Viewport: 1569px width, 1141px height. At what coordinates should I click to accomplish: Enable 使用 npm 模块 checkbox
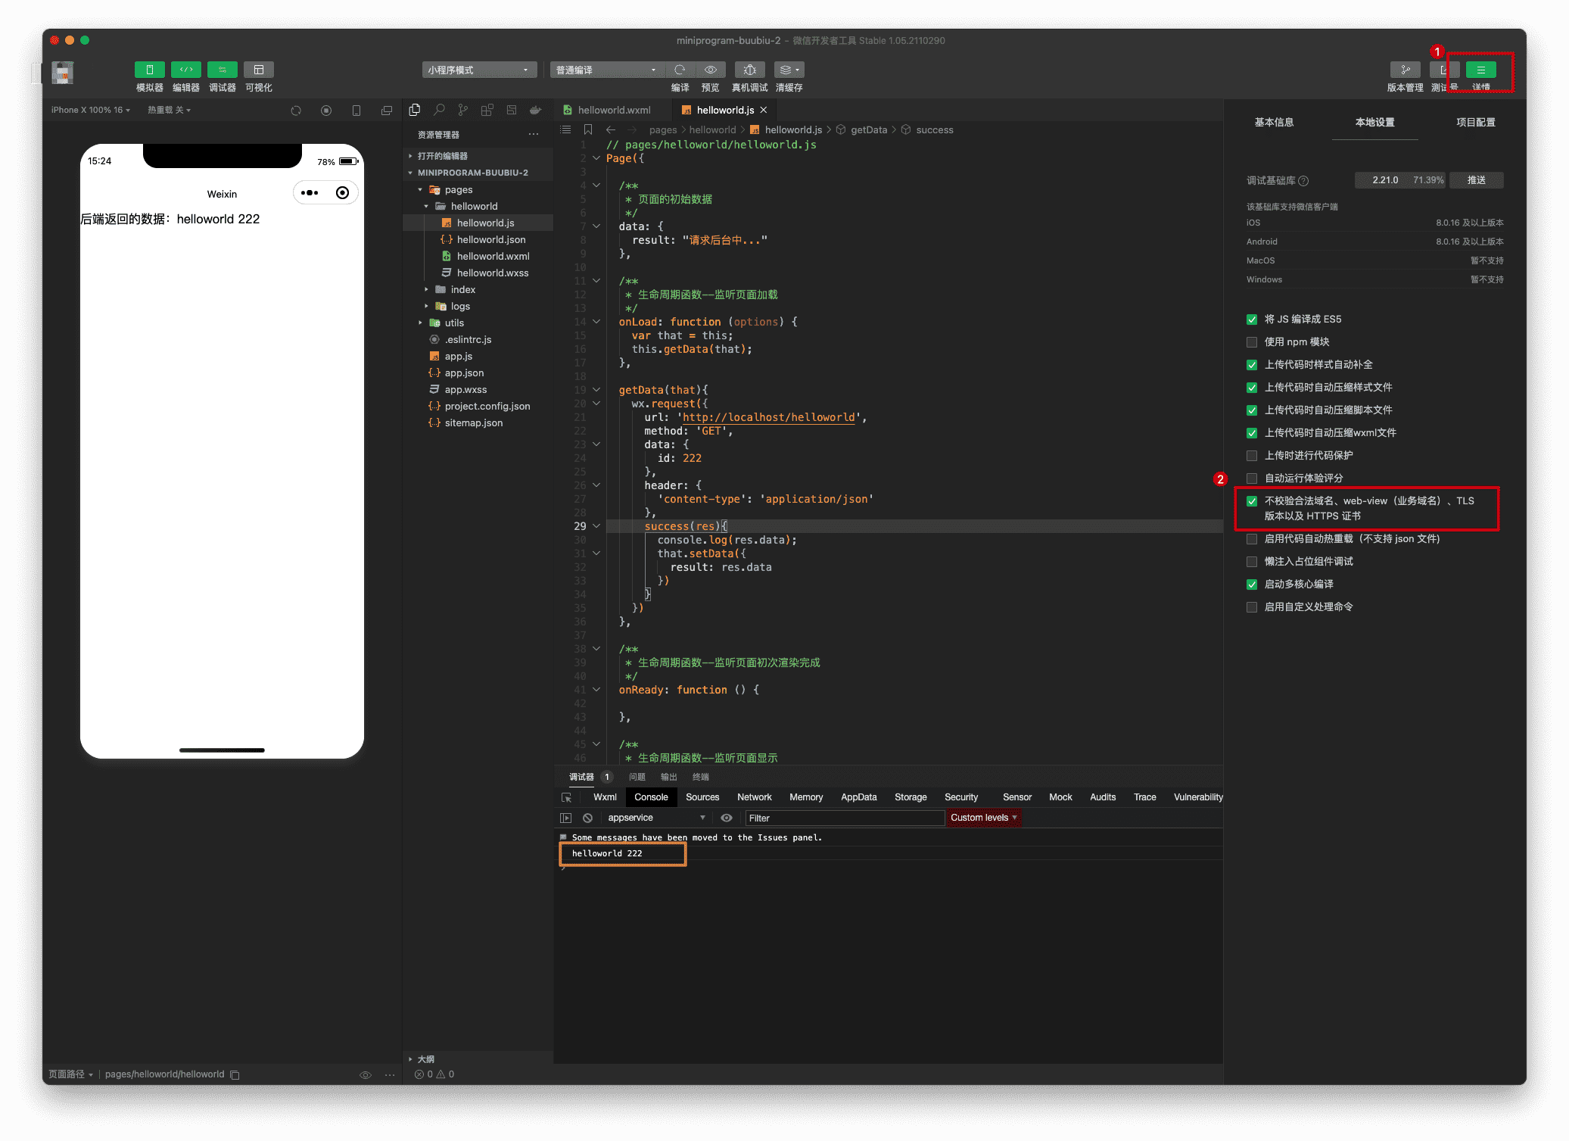1252,342
